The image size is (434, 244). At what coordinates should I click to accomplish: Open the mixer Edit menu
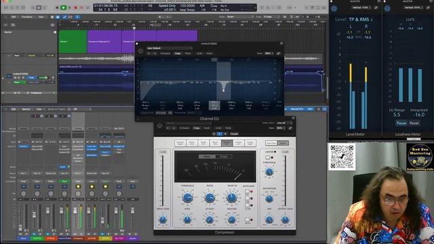[14, 109]
